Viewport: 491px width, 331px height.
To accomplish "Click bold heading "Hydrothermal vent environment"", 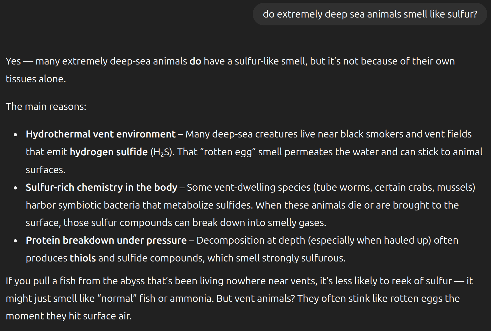I will point(101,134).
